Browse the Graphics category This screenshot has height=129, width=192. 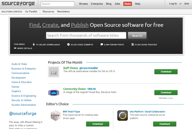click(16, 91)
